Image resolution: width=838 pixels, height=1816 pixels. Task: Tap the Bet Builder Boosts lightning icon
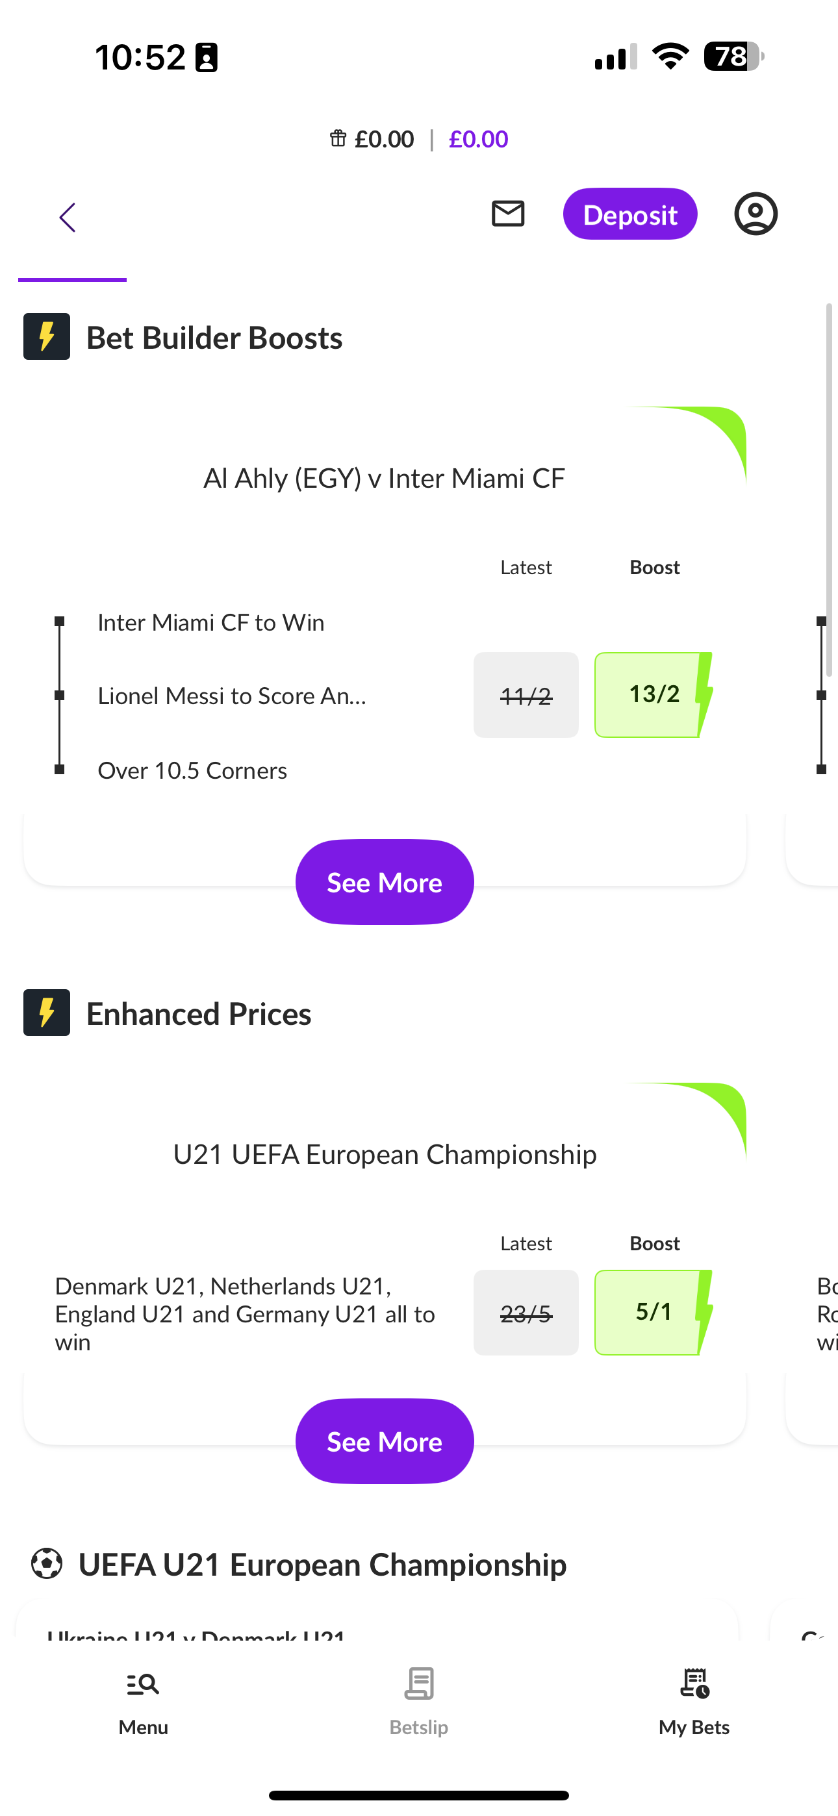[47, 336]
